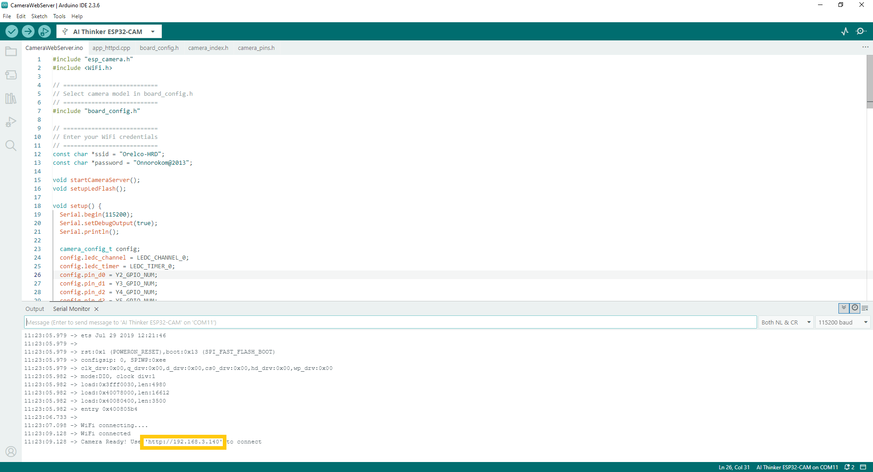
Task: Switch to the app_httpd.cpp tab
Action: (111, 48)
